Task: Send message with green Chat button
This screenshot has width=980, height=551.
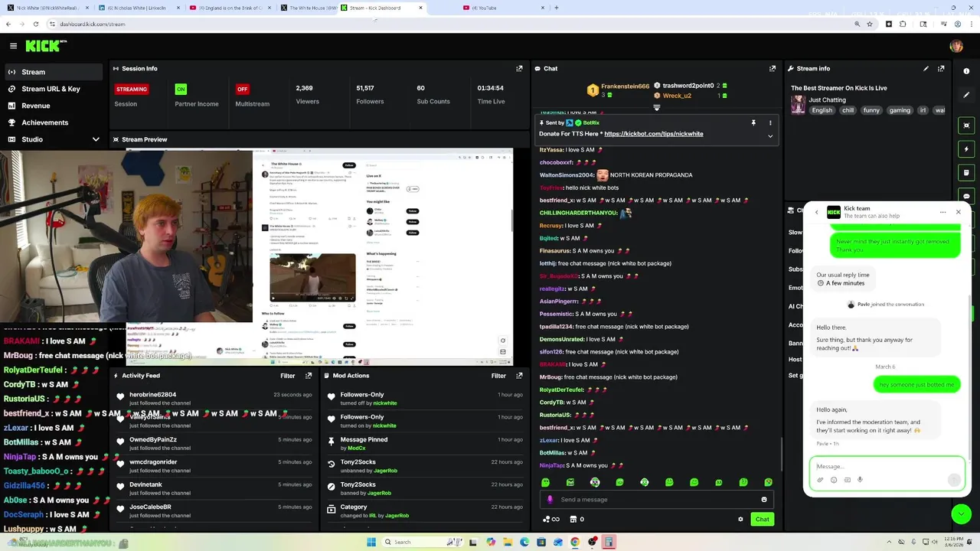Action: (x=763, y=519)
